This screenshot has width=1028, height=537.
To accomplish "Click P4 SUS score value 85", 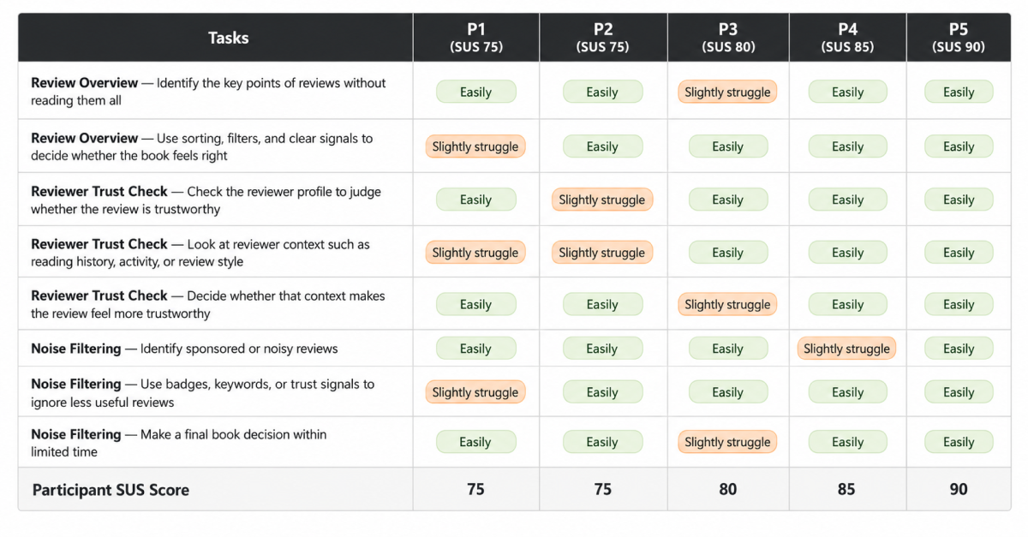I will (x=847, y=489).
